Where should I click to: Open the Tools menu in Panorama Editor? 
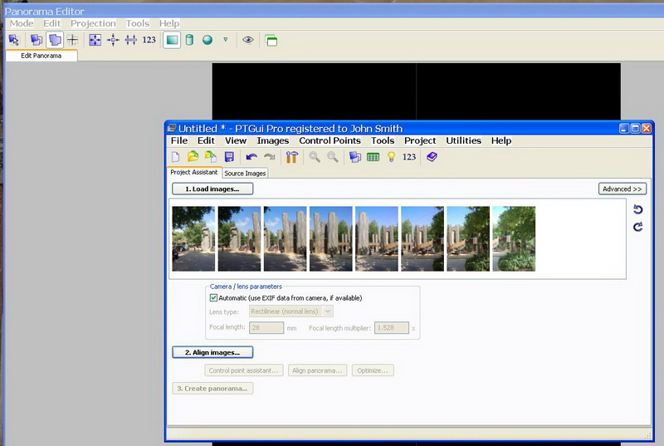coord(138,23)
